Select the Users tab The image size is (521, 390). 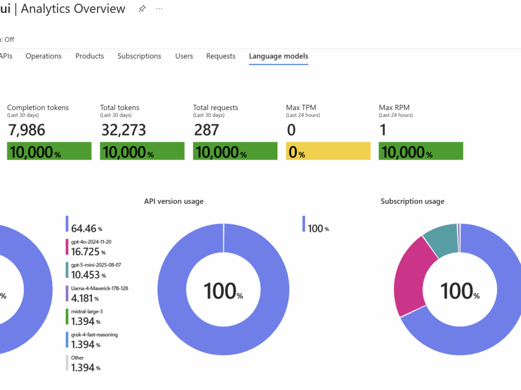point(184,56)
